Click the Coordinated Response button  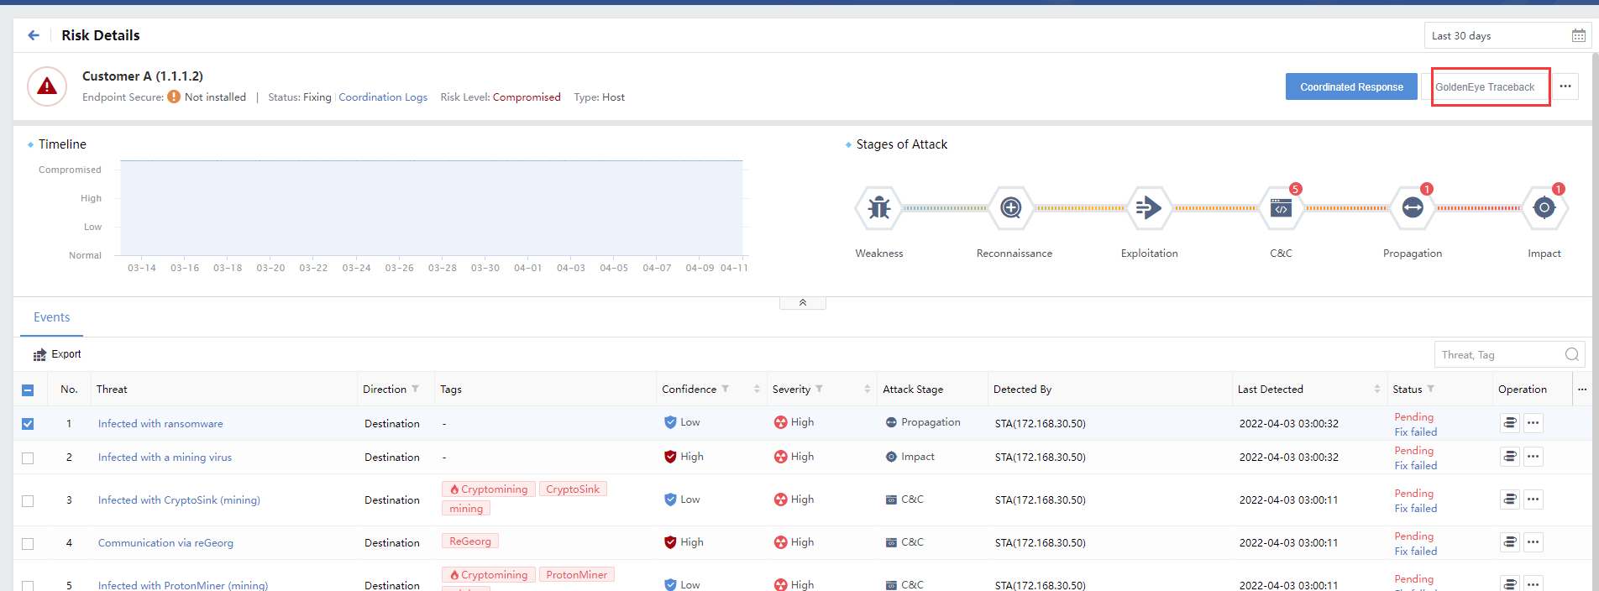[x=1350, y=87]
